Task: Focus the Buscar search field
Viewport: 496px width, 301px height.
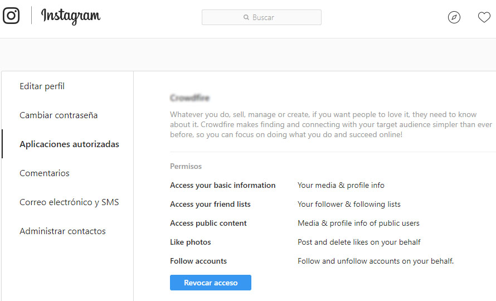Action: 261,17
